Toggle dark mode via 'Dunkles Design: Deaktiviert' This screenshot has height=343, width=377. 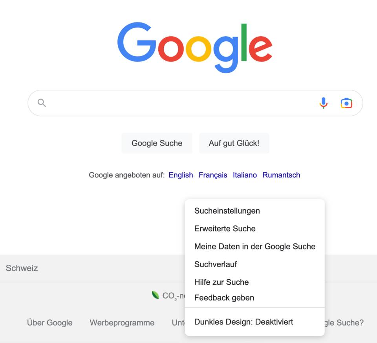[x=243, y=322]
